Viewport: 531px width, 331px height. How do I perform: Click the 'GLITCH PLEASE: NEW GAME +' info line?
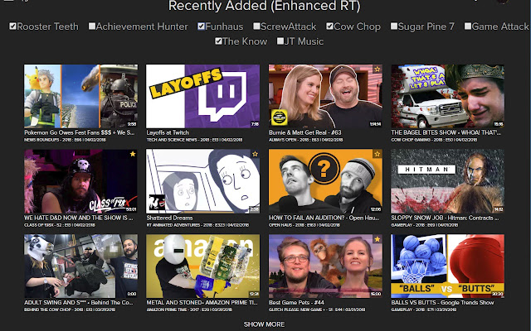coord(317,309)
